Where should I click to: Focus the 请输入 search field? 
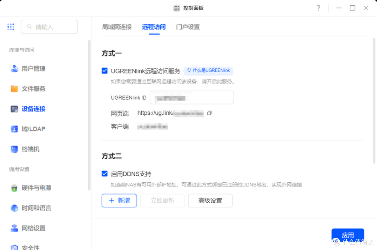[x=49, y=27]
